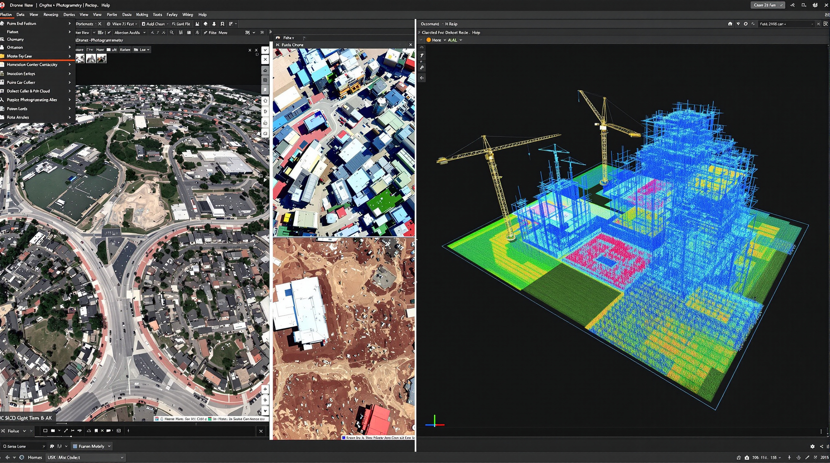Click the tree/vegetation icon in the top toolbar
The height and width of the screenshot is (463, 830).
(x=205, y=24)
